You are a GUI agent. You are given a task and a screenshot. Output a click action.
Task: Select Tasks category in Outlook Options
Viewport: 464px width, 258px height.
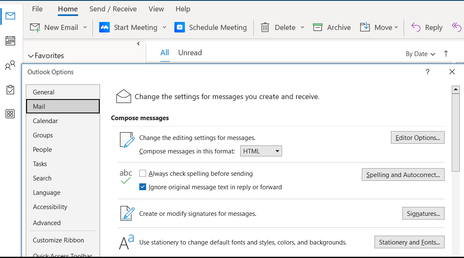[x=63, y=164]
